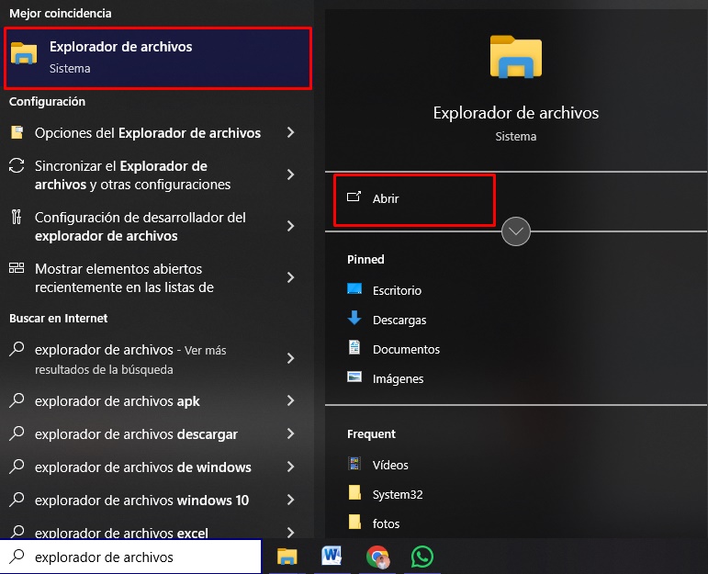Click the sync arrows icon next to Sincronizar
The image size is (708, 574).
click(17, 165)
